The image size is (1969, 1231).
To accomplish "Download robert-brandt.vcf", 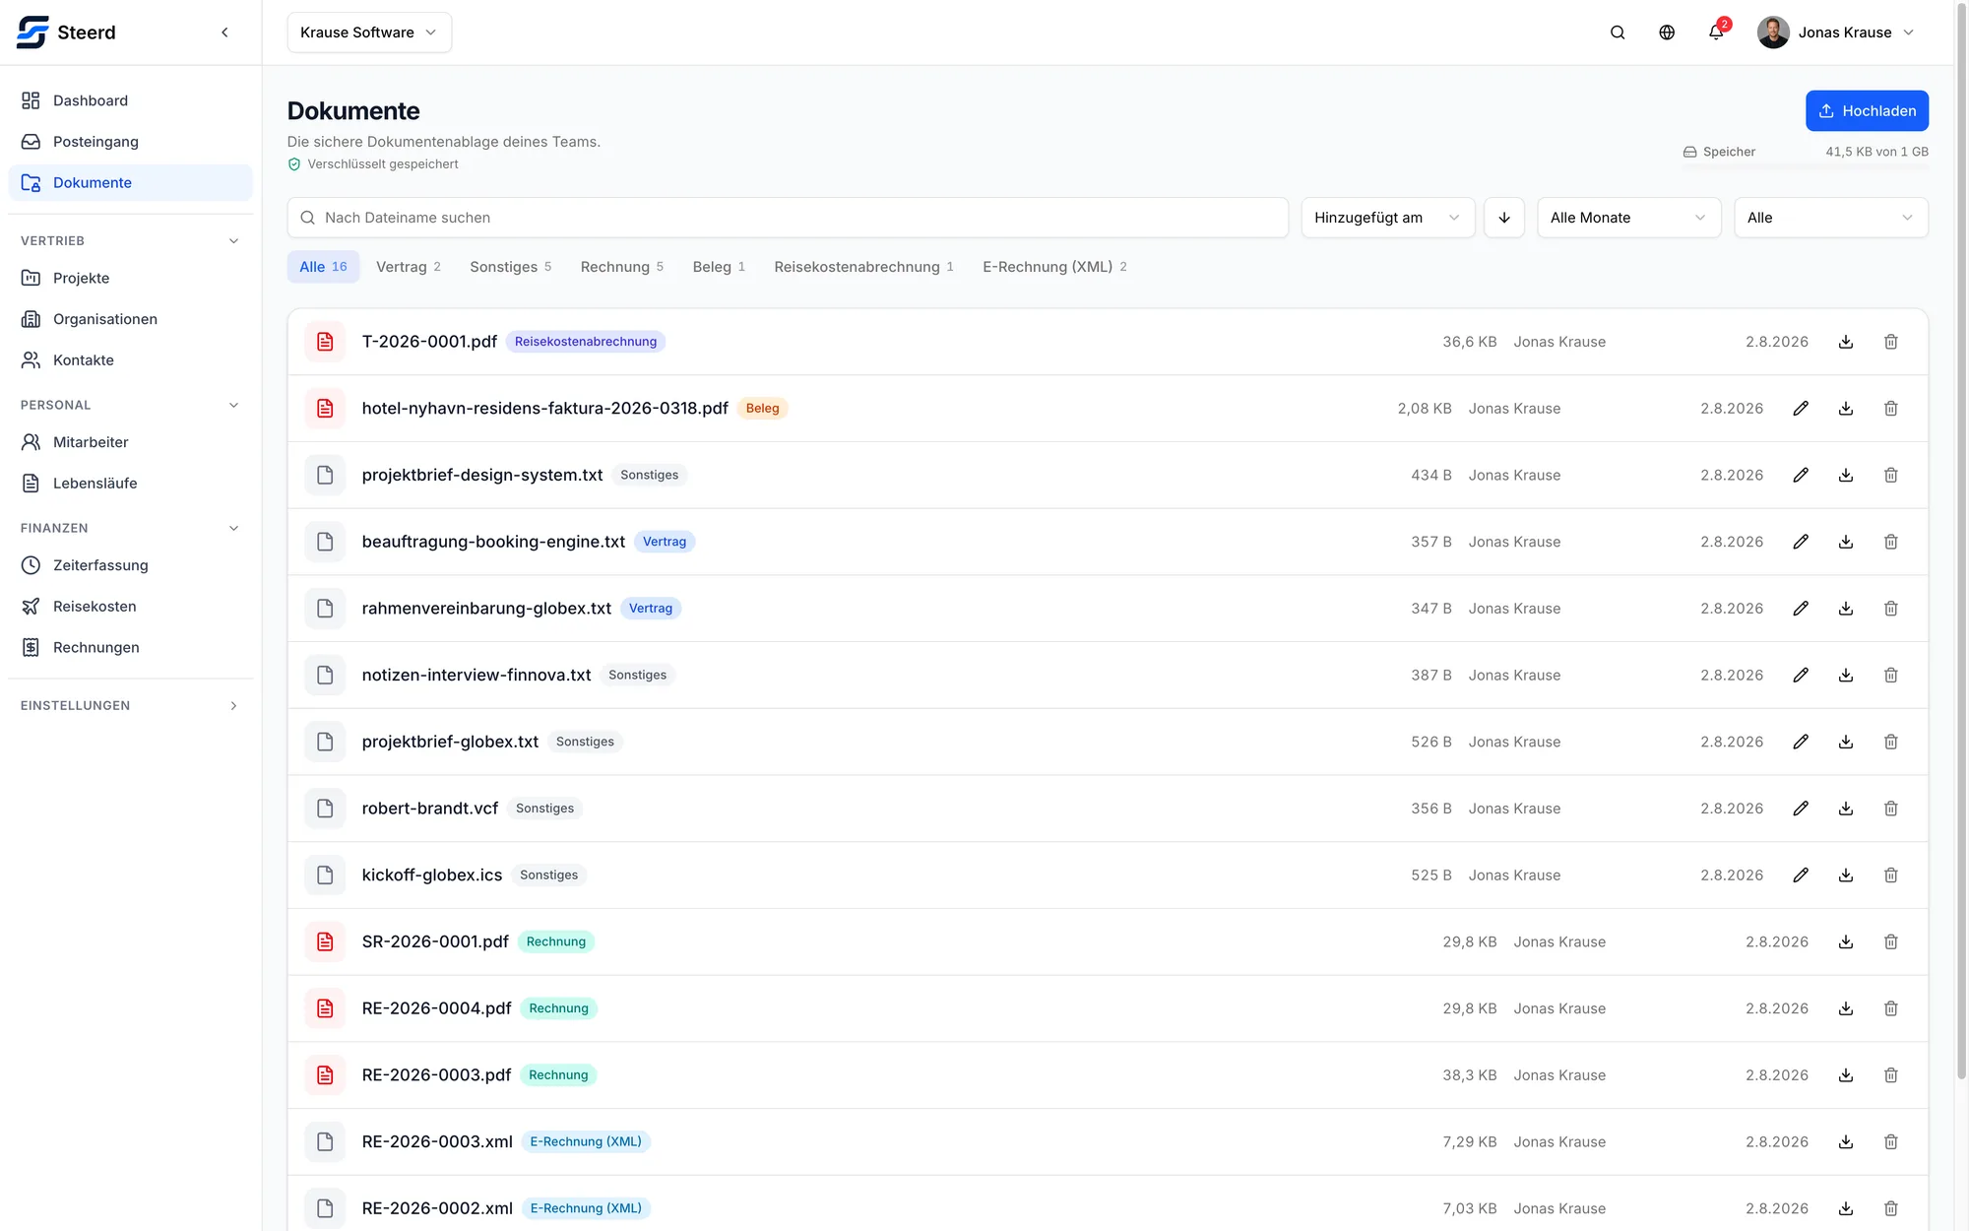I will (x=1846, y=809).
